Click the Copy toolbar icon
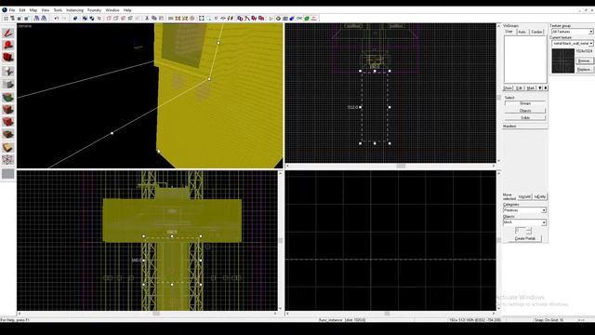Image resolution: width=595 pixels, height=335 pixels. pos(154,19)
